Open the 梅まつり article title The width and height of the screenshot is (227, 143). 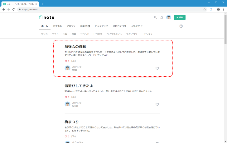point(71,122)
